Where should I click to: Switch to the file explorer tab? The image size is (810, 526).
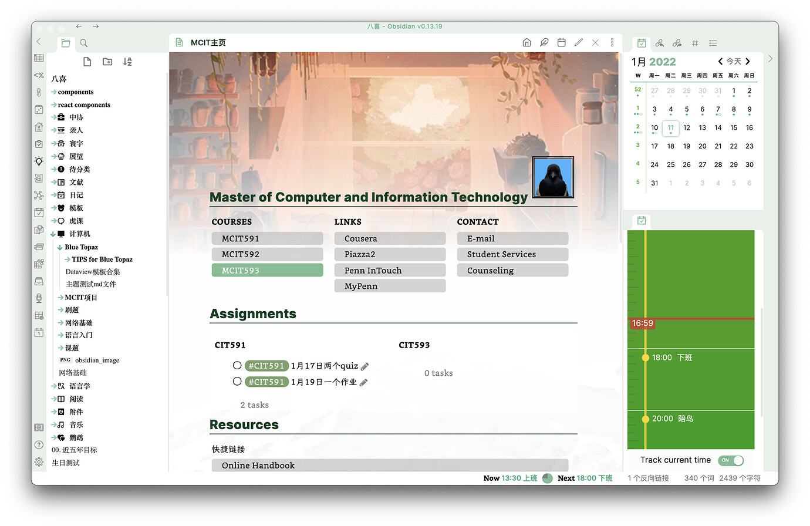(66, 43)
